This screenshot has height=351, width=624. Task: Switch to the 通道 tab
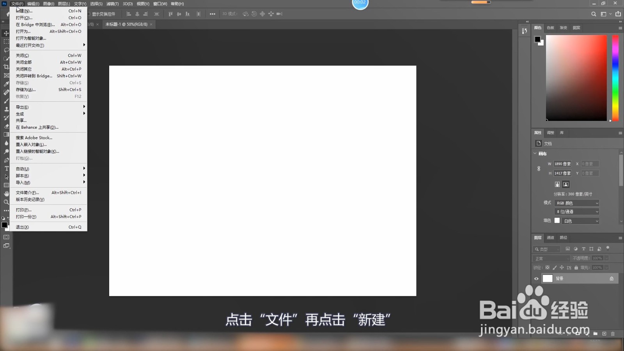tap(551, 238)
